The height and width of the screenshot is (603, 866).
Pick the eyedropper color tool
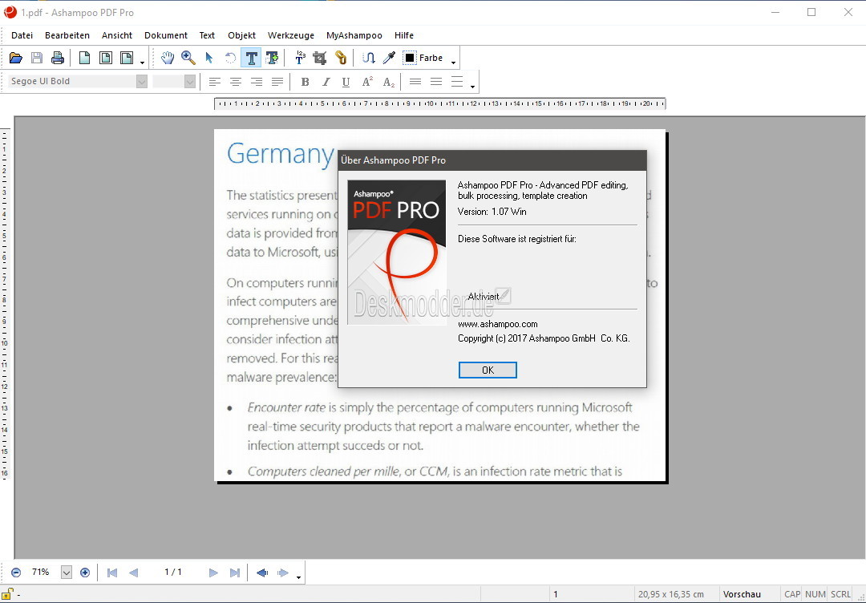tap(390, 58)
